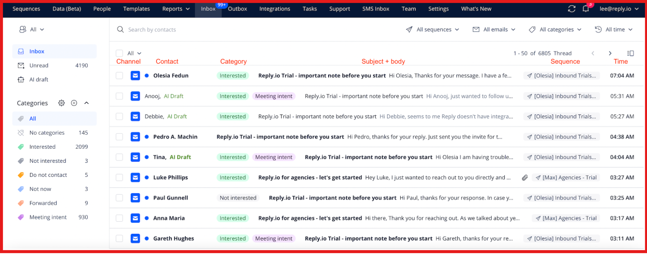
Task: Go to next page of threads
Action: point(610,53)
